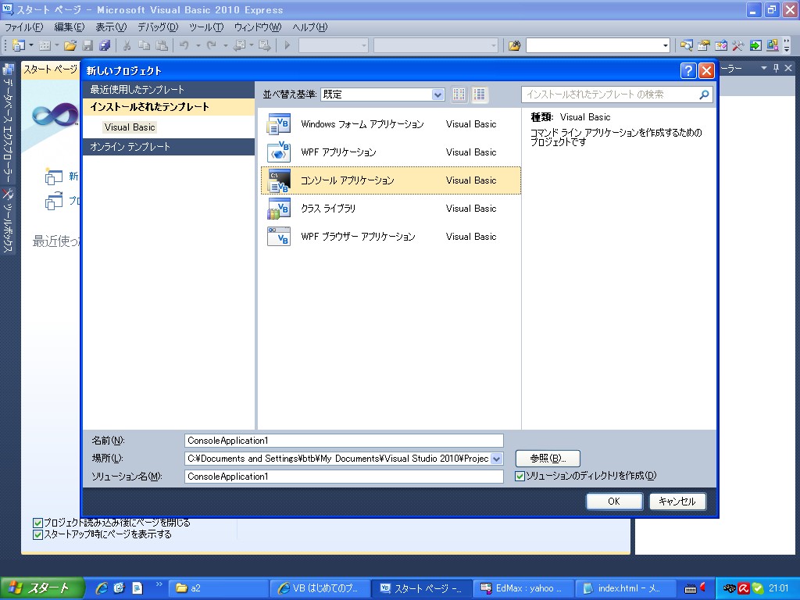
Task: Switch to EdMax : yahoo taskbar item
Action: [x=523, y=588]
